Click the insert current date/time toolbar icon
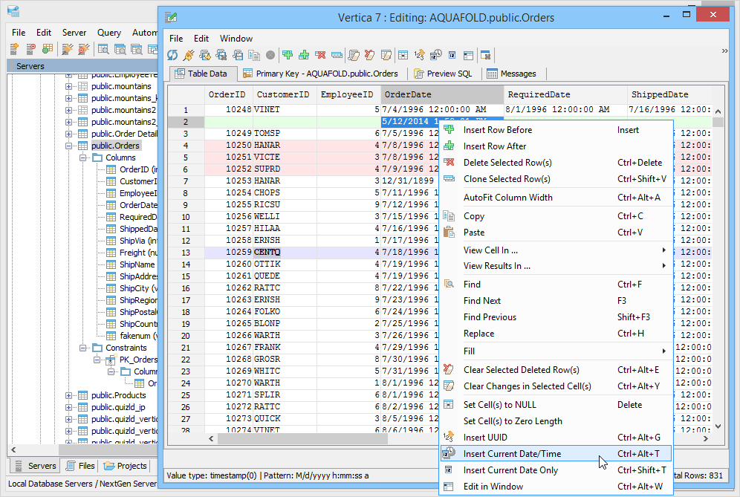 [435, 55]
